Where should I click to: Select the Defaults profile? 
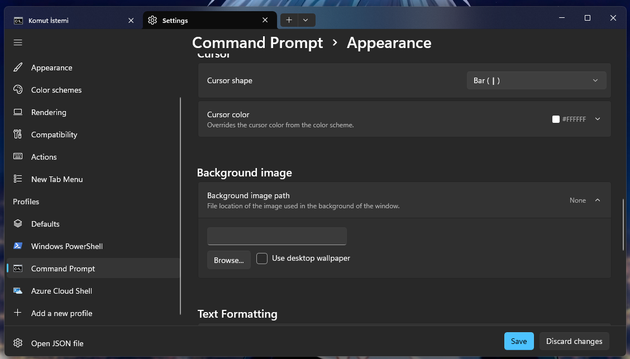click(93, 224)
